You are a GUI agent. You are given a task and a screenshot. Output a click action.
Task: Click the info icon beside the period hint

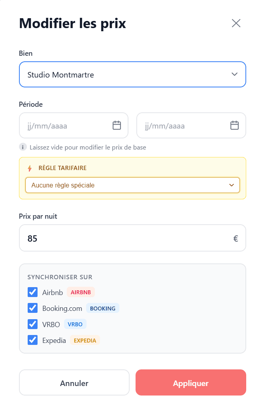pyautogui.click(x=23, y=147)
